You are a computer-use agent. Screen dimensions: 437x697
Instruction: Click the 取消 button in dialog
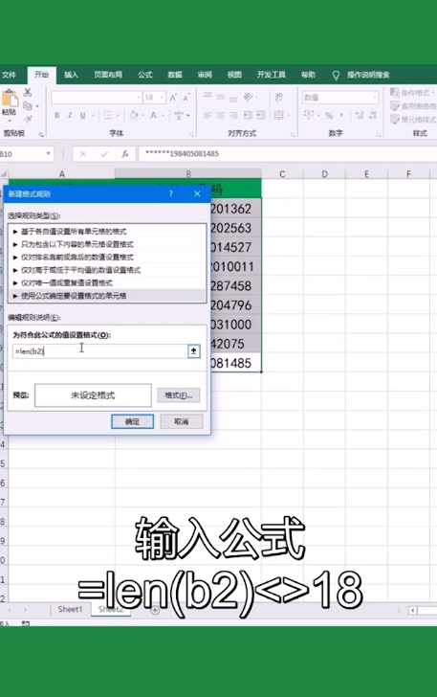[x=181, y=421]
